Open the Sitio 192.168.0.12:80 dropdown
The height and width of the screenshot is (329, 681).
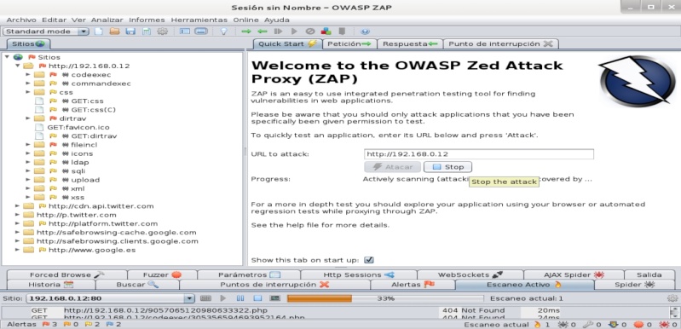pos(110,298)
